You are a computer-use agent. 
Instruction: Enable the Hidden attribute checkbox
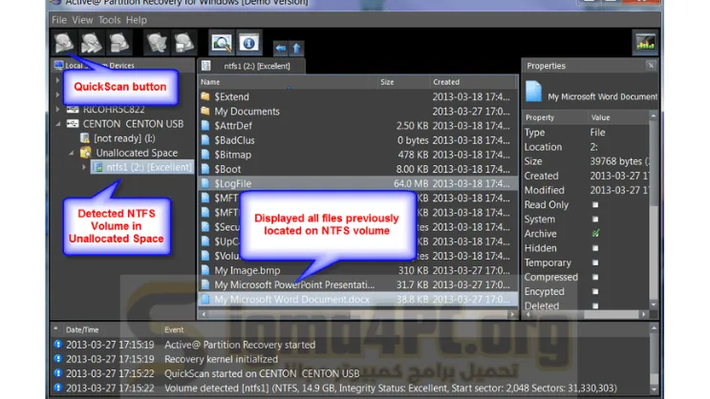pyautogui.click(x=595, y=248)
